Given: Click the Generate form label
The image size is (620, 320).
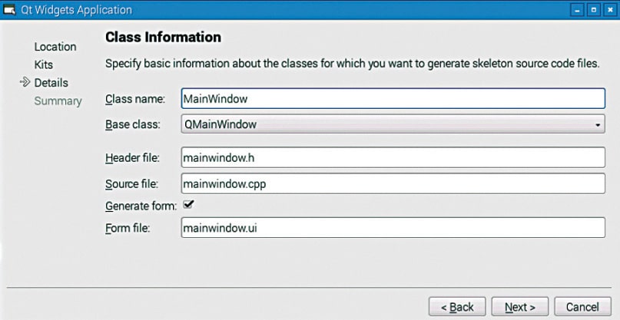Looking at the screenshot, I should [x=141, y=206].
